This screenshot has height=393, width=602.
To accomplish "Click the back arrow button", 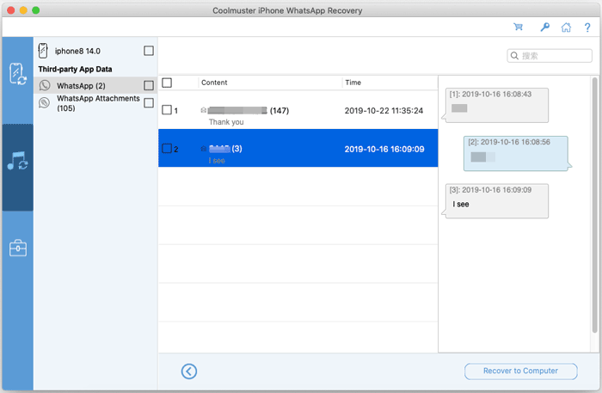I will point(189,372).
